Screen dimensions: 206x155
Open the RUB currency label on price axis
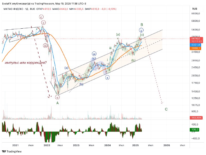click(195, 9)
